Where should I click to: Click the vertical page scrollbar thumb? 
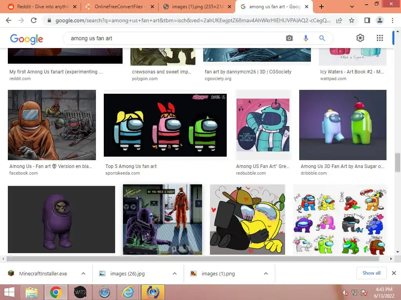click(397, 162)
